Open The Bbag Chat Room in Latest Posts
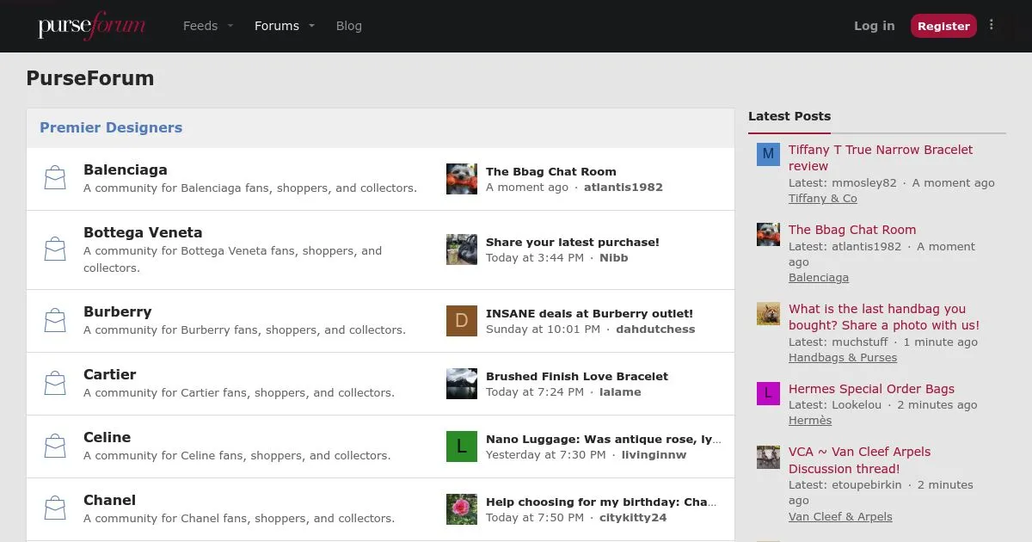The width and height of the screenshot is (1032, 542). point(852,230)
